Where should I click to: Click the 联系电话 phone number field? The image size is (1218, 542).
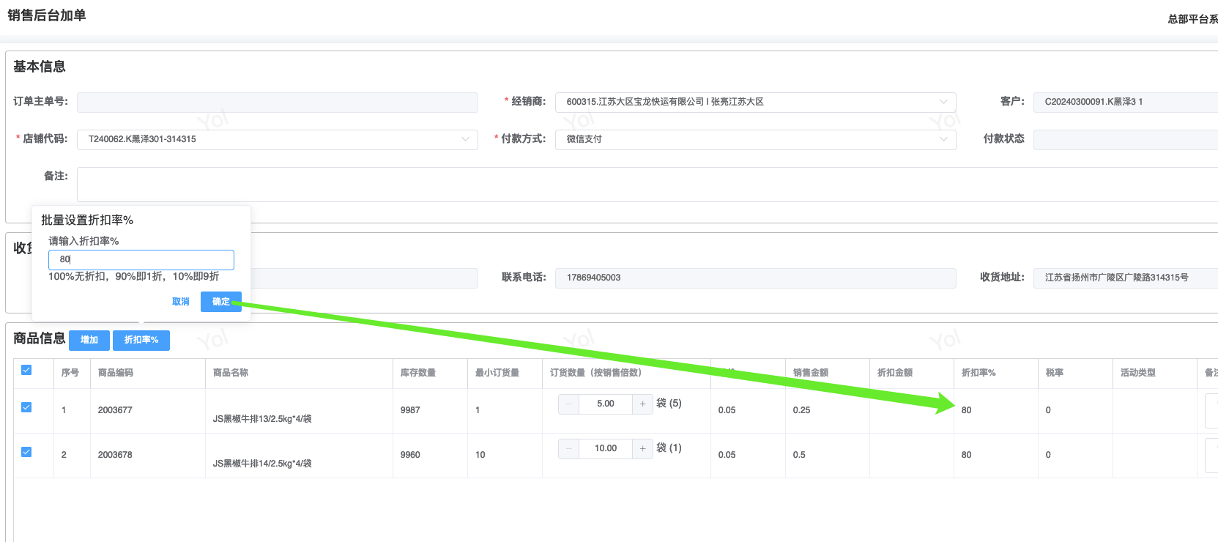point(755,278)
